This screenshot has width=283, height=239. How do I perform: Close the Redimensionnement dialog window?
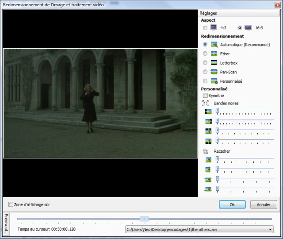tap(277, 5)
